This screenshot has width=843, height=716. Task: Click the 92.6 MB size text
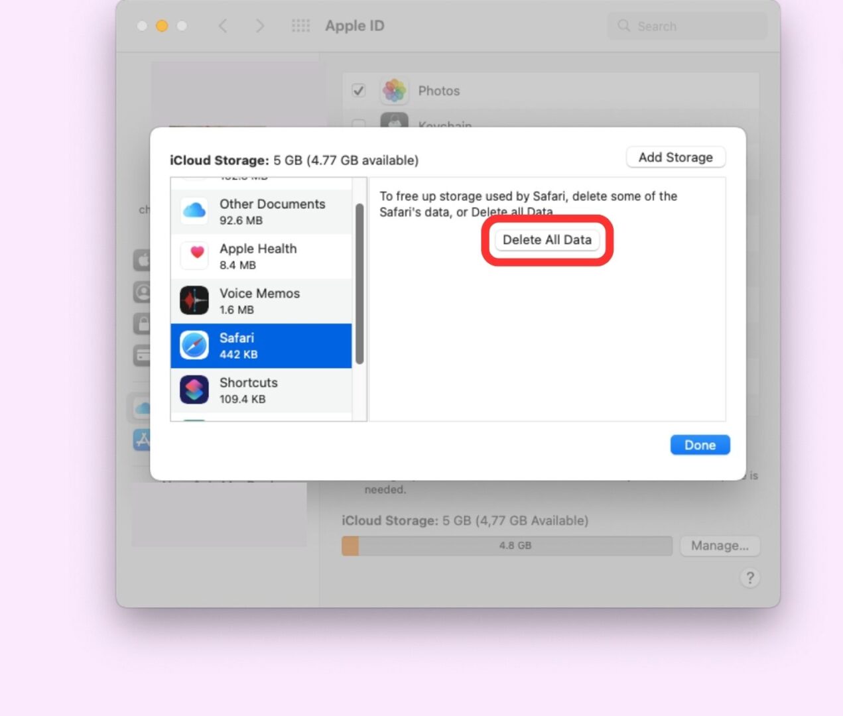coord(241,221)
